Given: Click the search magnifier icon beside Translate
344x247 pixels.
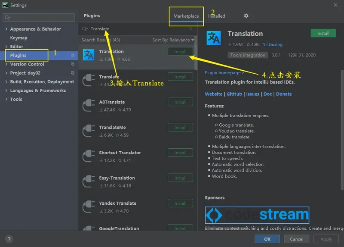Looking at the screenshot, I should 85,29.
